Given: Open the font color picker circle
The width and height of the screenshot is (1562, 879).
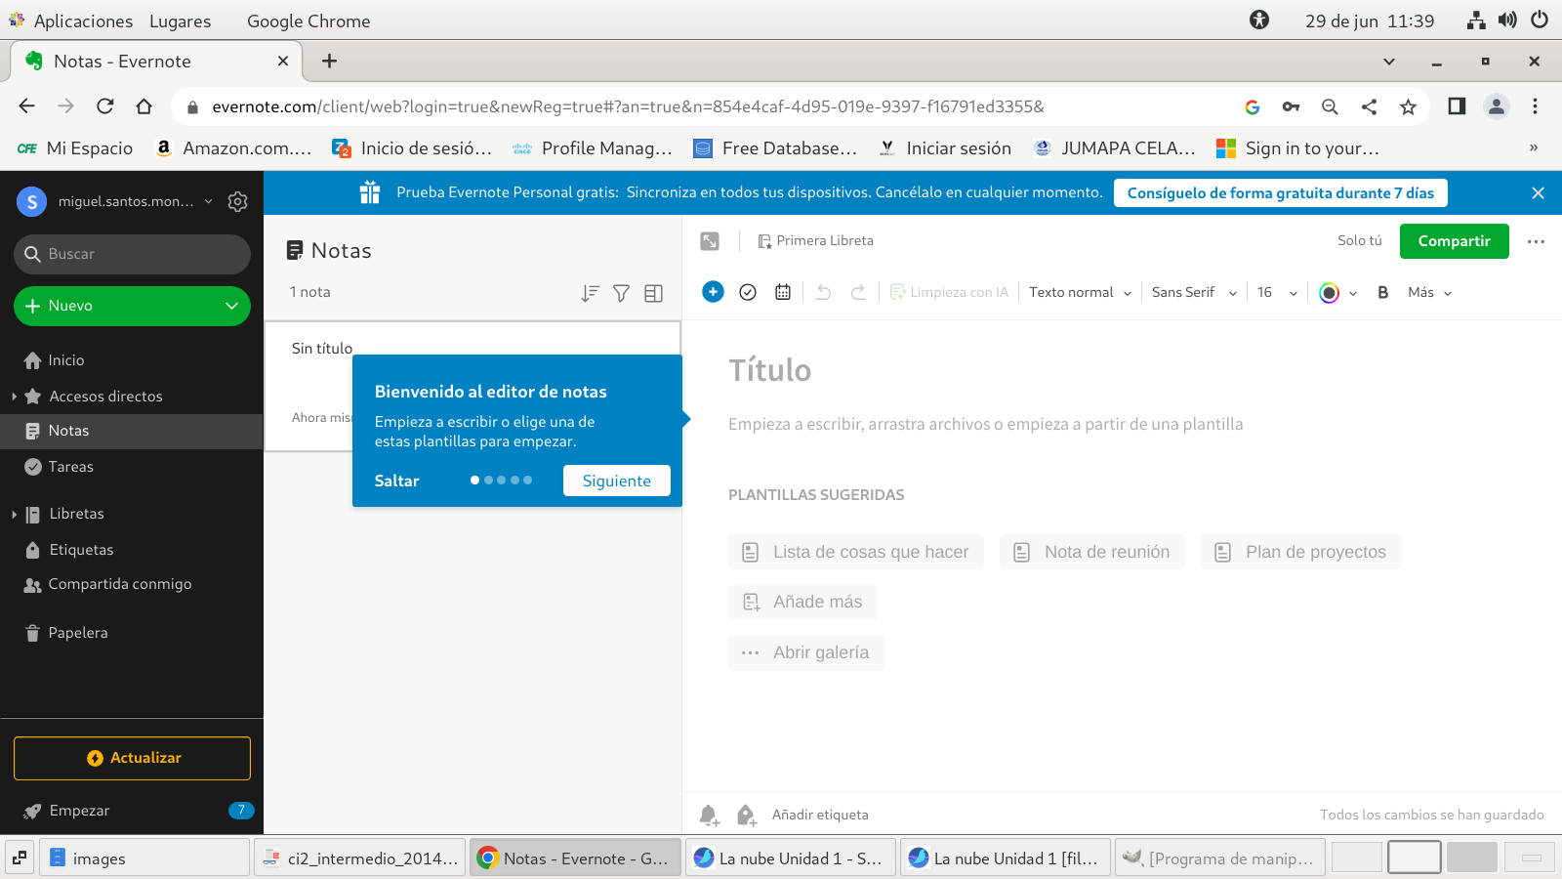Looking at the screenshot, I should 1329,293.
